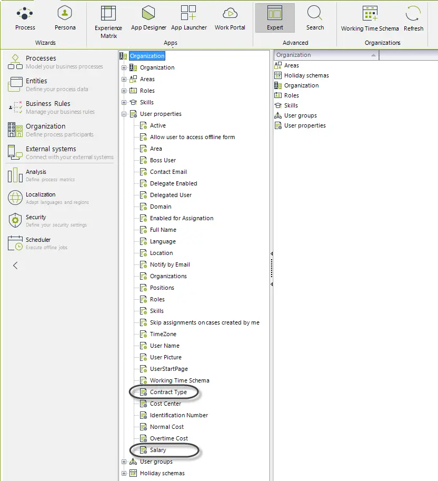
Task: Select Delegated User in the tree
Action: click(171, 195)
